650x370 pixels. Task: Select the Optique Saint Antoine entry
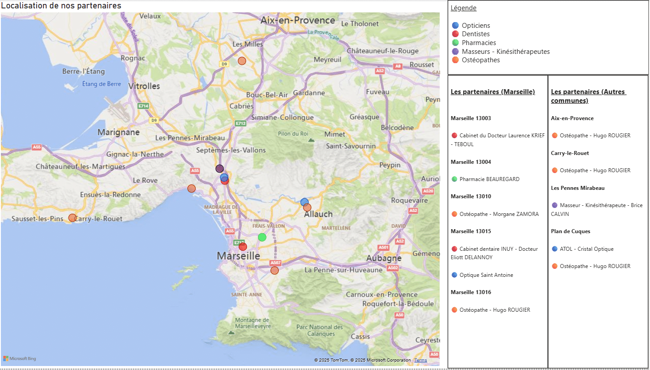486,275
